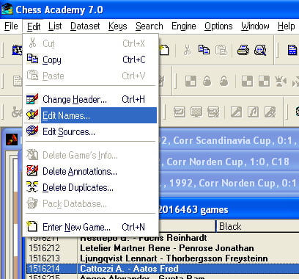
Task: Click the Edit Names icon in menu
Action: 32,115
